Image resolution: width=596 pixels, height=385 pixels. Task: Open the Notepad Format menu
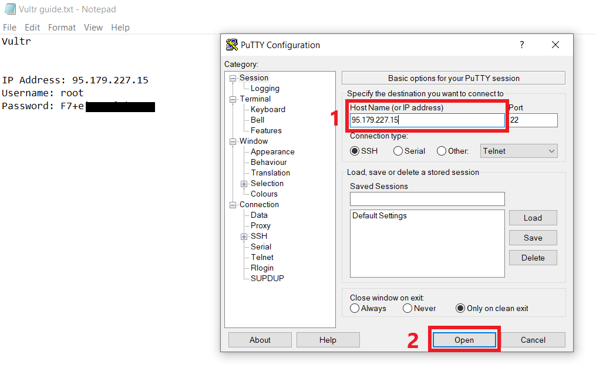point(62,28)
